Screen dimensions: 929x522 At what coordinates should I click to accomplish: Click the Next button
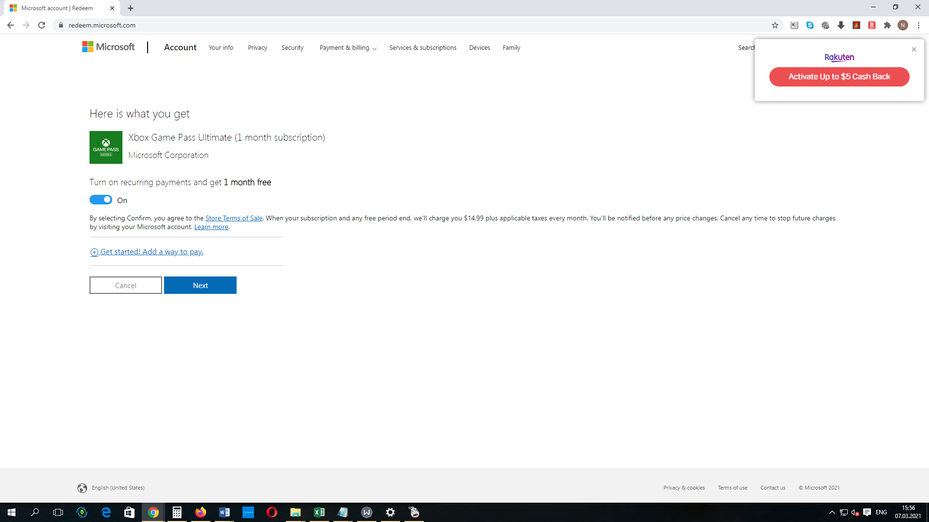coord(200,285)
